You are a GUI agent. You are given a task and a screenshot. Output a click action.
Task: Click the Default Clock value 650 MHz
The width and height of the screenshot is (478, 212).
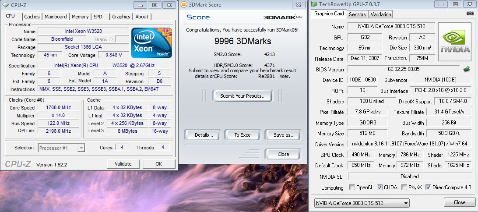point(361,165)
